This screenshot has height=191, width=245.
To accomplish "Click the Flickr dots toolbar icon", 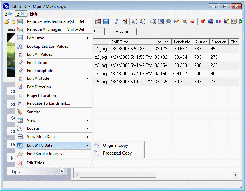I will (218, 21).
